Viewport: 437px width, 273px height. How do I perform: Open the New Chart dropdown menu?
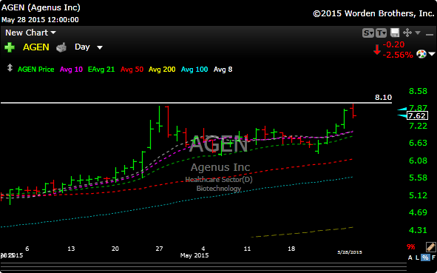tap(30, 33)
